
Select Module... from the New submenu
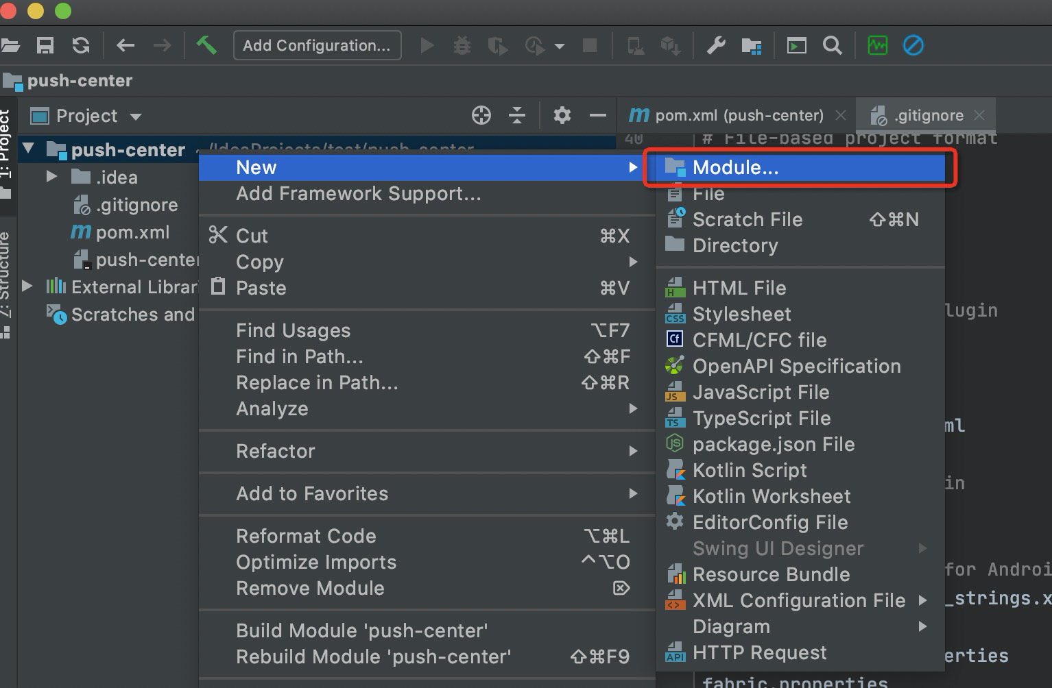[735, 168]
